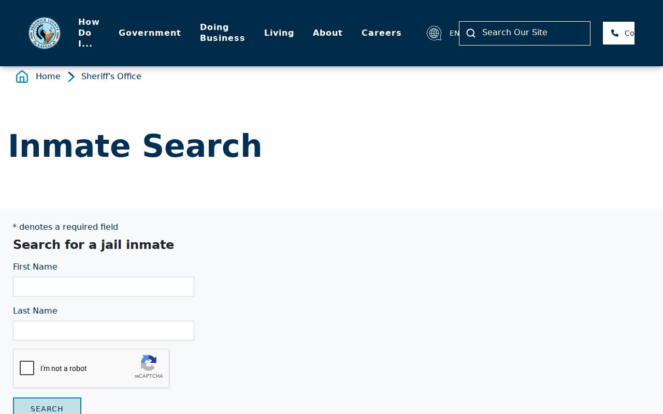Click the reCAPTCHA logo

(x=149, y=363)
